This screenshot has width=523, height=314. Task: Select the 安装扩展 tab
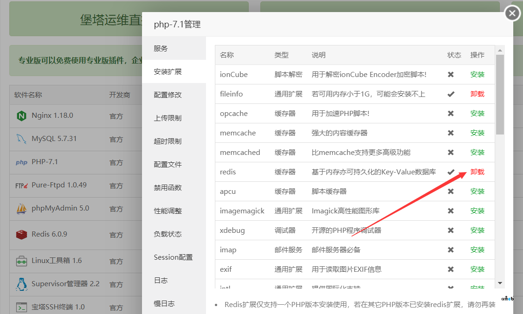[x=174, y=71]
